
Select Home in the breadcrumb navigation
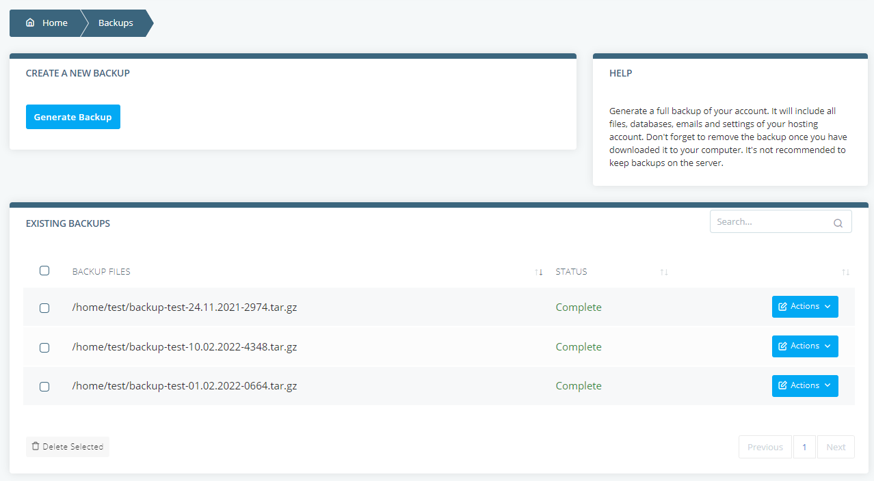55,23
